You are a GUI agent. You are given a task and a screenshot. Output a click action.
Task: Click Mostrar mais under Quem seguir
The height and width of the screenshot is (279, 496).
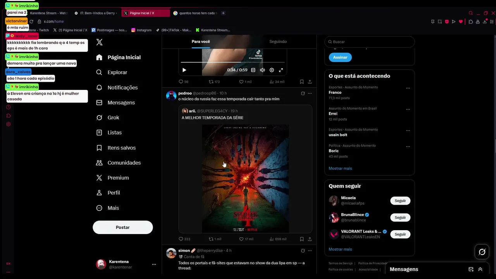point(340,249)
